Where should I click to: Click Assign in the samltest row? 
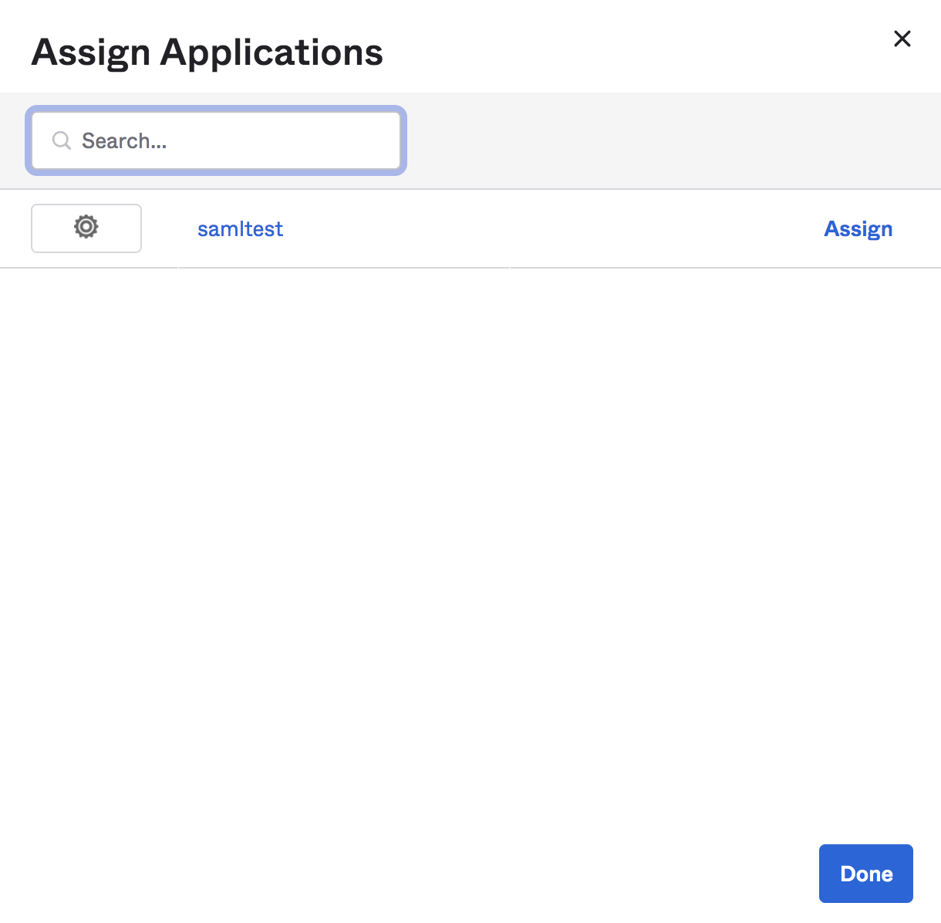pyautogui.click(x=858, y=229)
